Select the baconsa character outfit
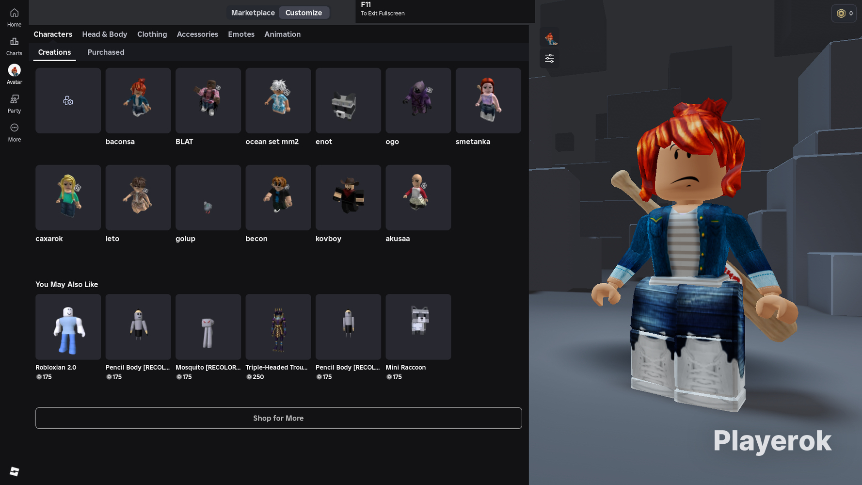This screenshot has width=862, height=485. click(138, 100)
